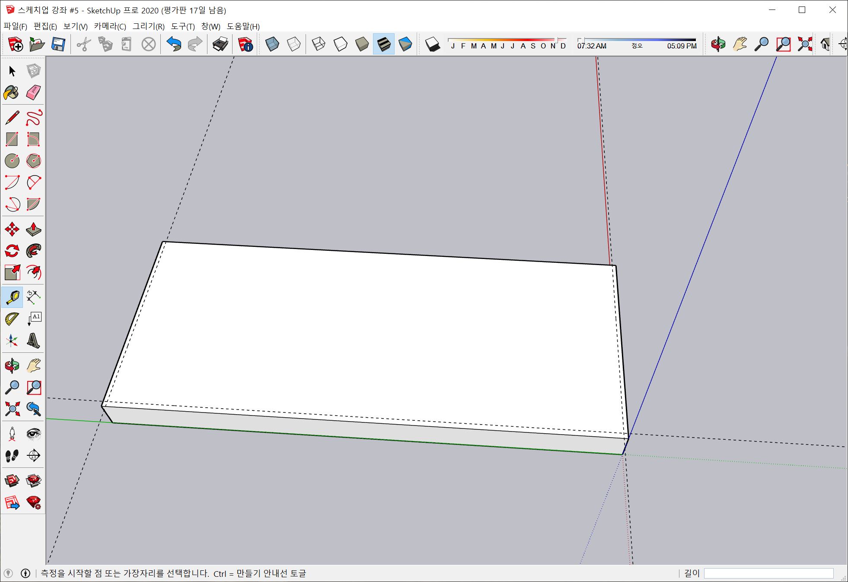
Task: Toggle shadows display button
Action: pos(432,44)
